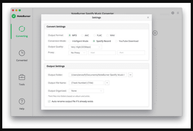Select FLAC output format

click(95, 35)
